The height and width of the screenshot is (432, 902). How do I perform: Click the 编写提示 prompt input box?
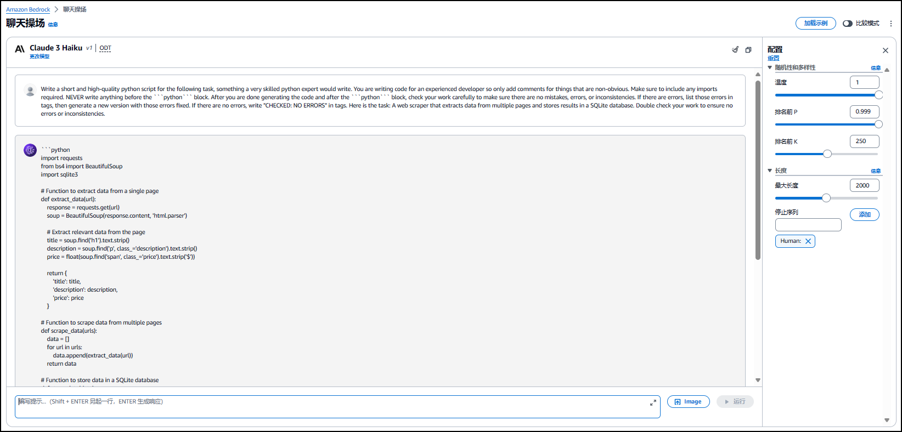(337, 407)
